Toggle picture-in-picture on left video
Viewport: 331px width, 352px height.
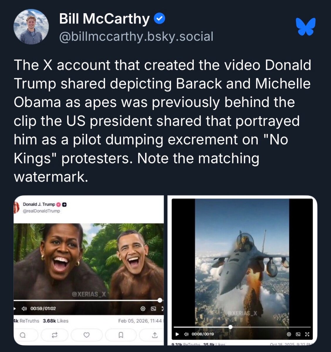coord(153,309)
